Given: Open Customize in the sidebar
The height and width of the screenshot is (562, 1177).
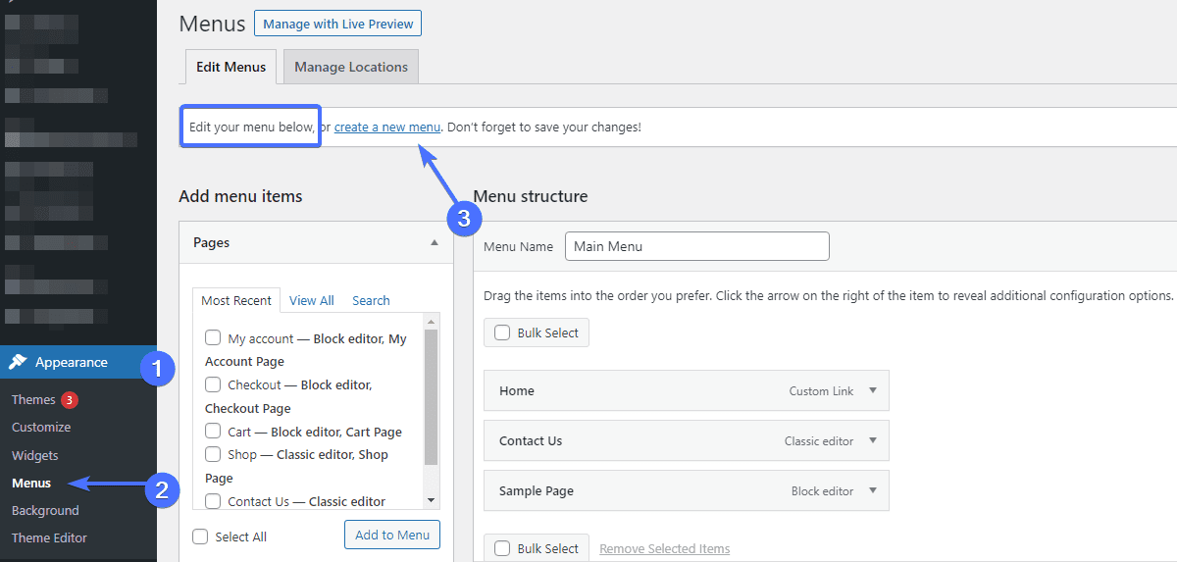Looking at the screenshot, I should 41,427.
